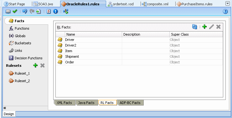Undo the last change in toolbar
The width and height of the screenshot is (232, 118).
pyautogui.click(x=25, y=11)
